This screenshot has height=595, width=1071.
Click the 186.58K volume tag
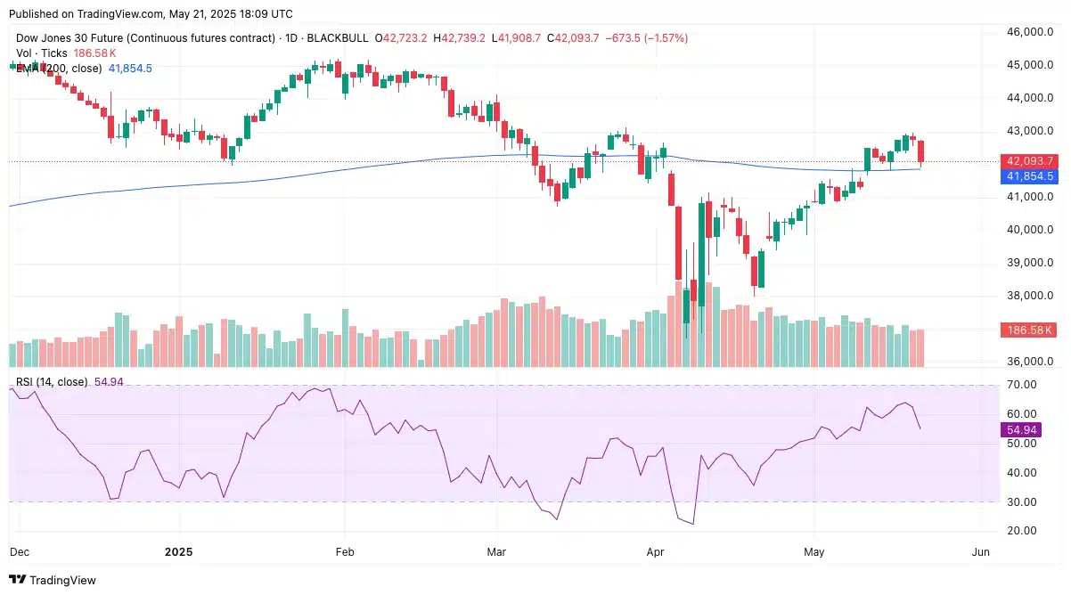coord(1030,330)
